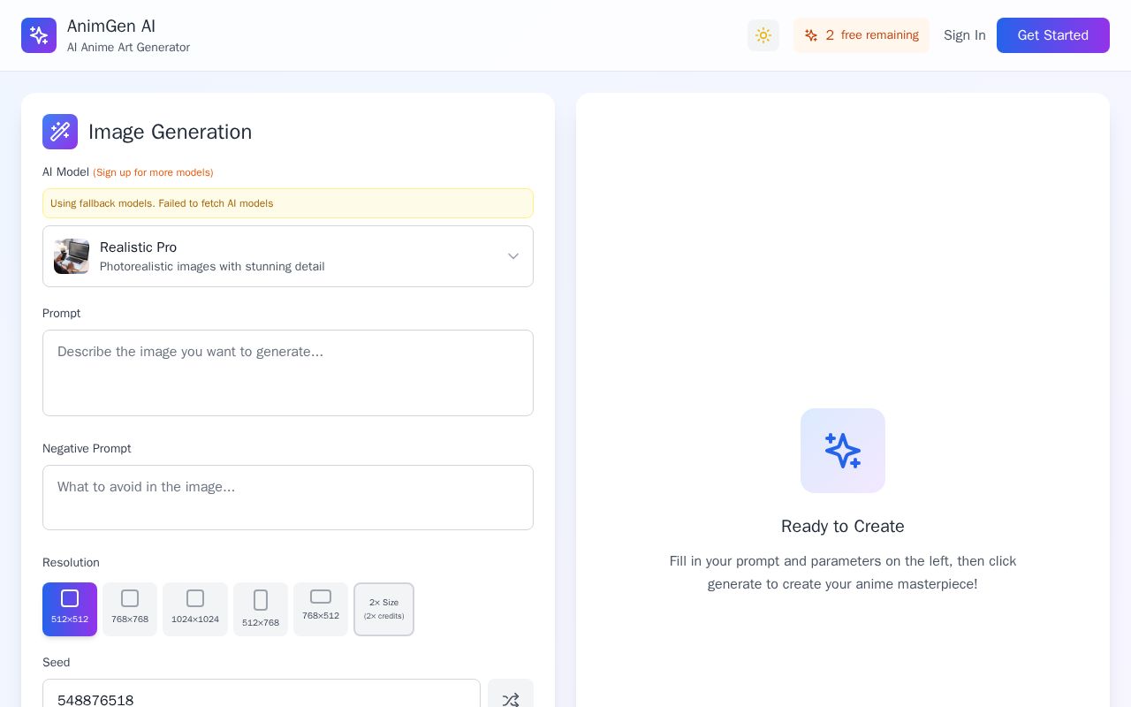The height and width of the screenshot is (707, 1131).
Task: Click the AnimGen AI title text
Action: (111, 27)
